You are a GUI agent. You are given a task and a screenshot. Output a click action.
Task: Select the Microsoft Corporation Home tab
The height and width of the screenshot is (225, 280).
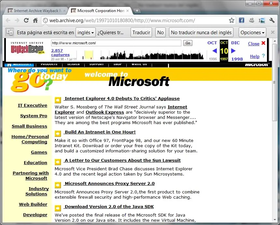click(x=100, y=11)
